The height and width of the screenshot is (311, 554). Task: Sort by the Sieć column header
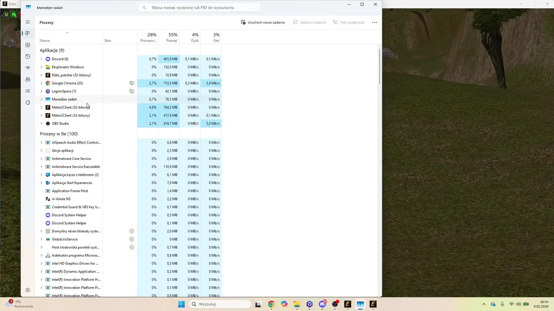click(211, 37)
